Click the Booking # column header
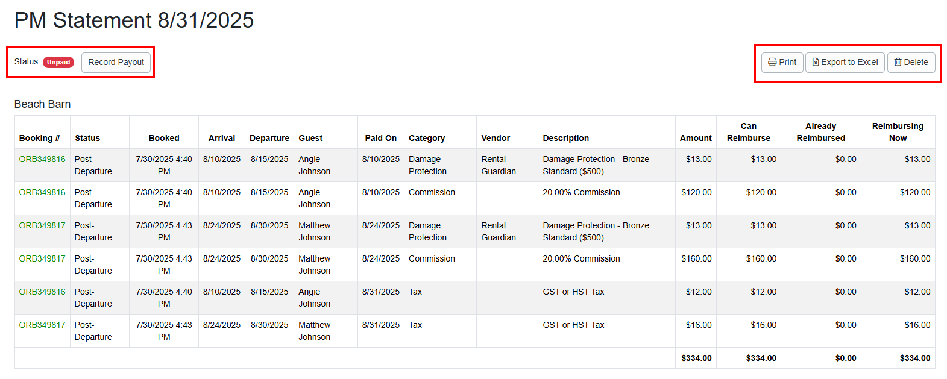Viewport: 947px width, 379px height. pos(39,138)
